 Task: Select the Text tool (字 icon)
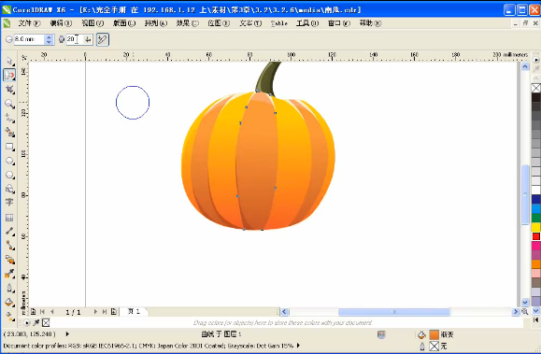(x=9, y=203)
